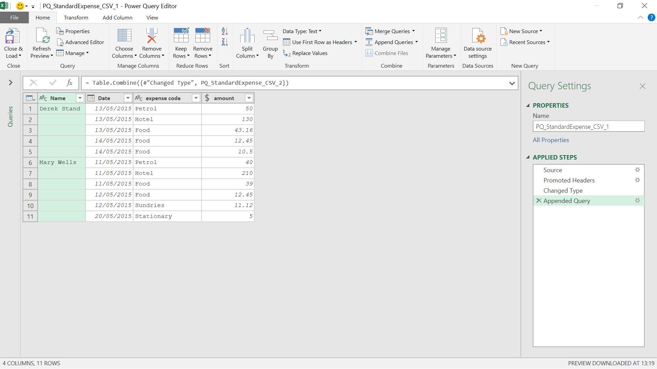Delete the Appended Query step
The width and height of the screenshot is (657, 369).
pyautogui.click(x=539, y=201)
